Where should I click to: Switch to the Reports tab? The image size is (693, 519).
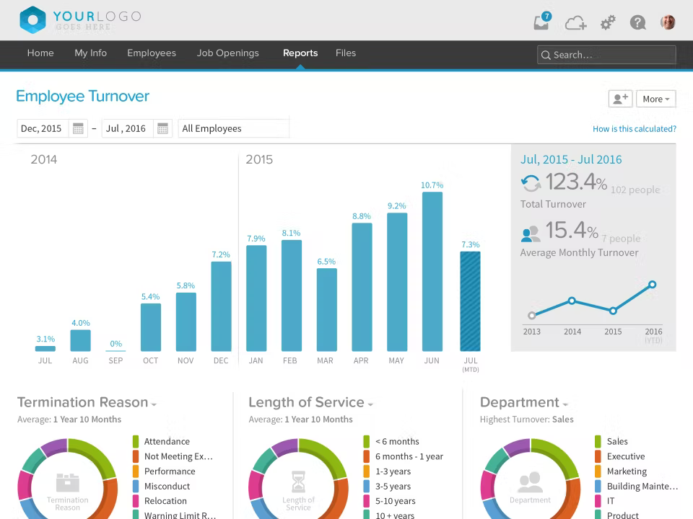[300, 53]
